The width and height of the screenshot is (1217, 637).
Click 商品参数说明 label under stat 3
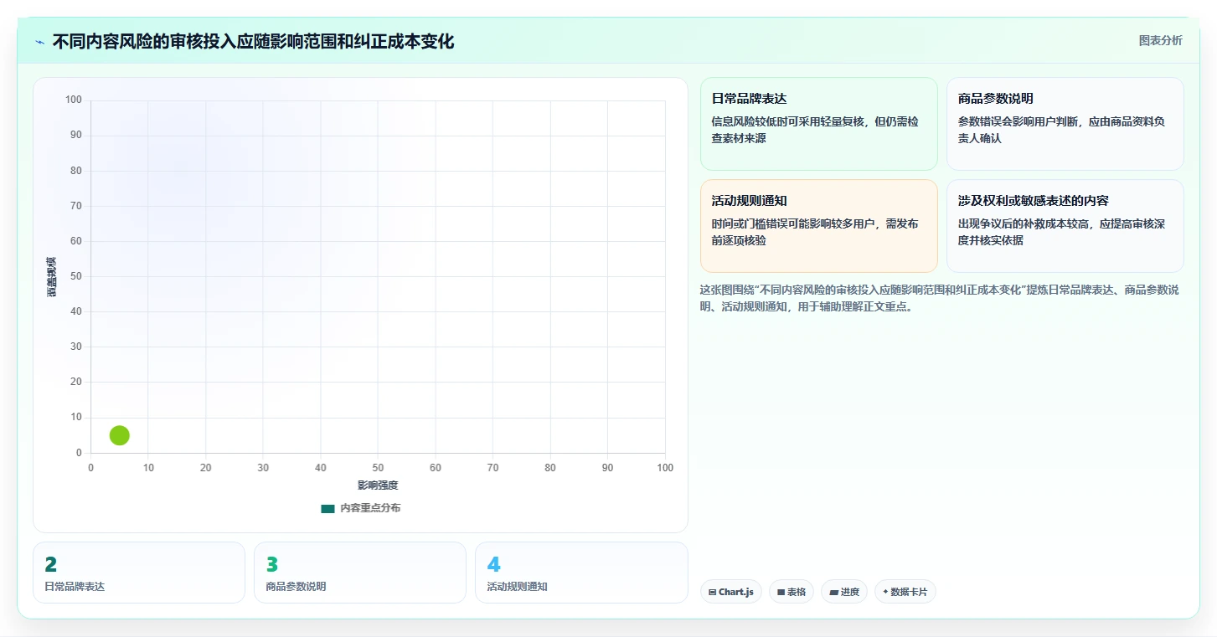pos(296,587)
